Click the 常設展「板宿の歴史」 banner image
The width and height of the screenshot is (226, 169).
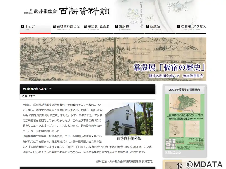pyautogui.click(x=113, y=59)
